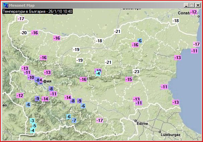This screenshot has height=142, width=203.
Task: Click the -12 marker near Constanta
Action: coord(194,12)
